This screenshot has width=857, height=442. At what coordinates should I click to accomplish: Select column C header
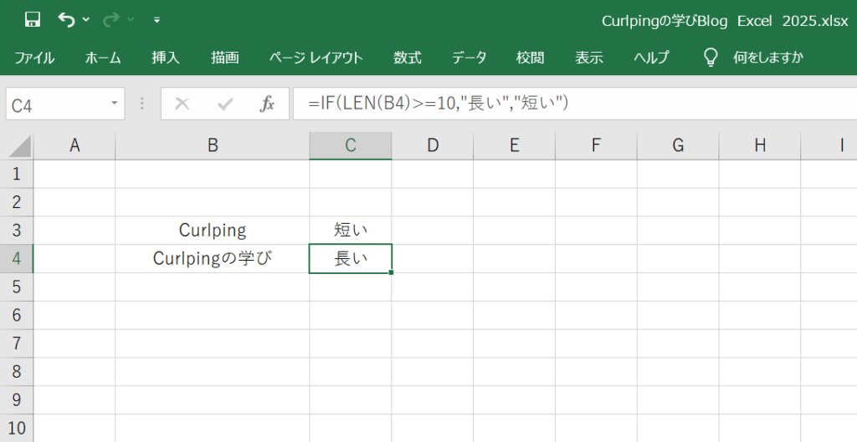tap(350, 145)
